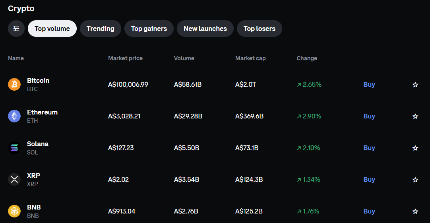The width and height of the screenshot is (430, 223).
Task: Star Ethereum for the watchlist
Action: coord(415,116)
